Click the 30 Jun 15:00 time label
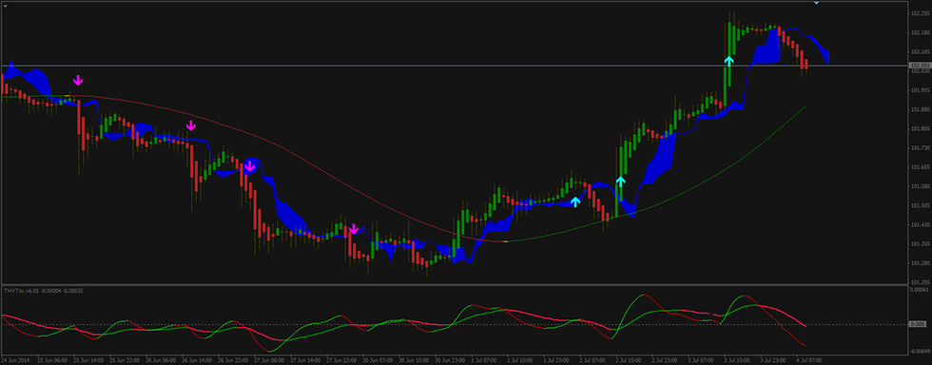Screen dimensions: 932x365 click(415, 360)
